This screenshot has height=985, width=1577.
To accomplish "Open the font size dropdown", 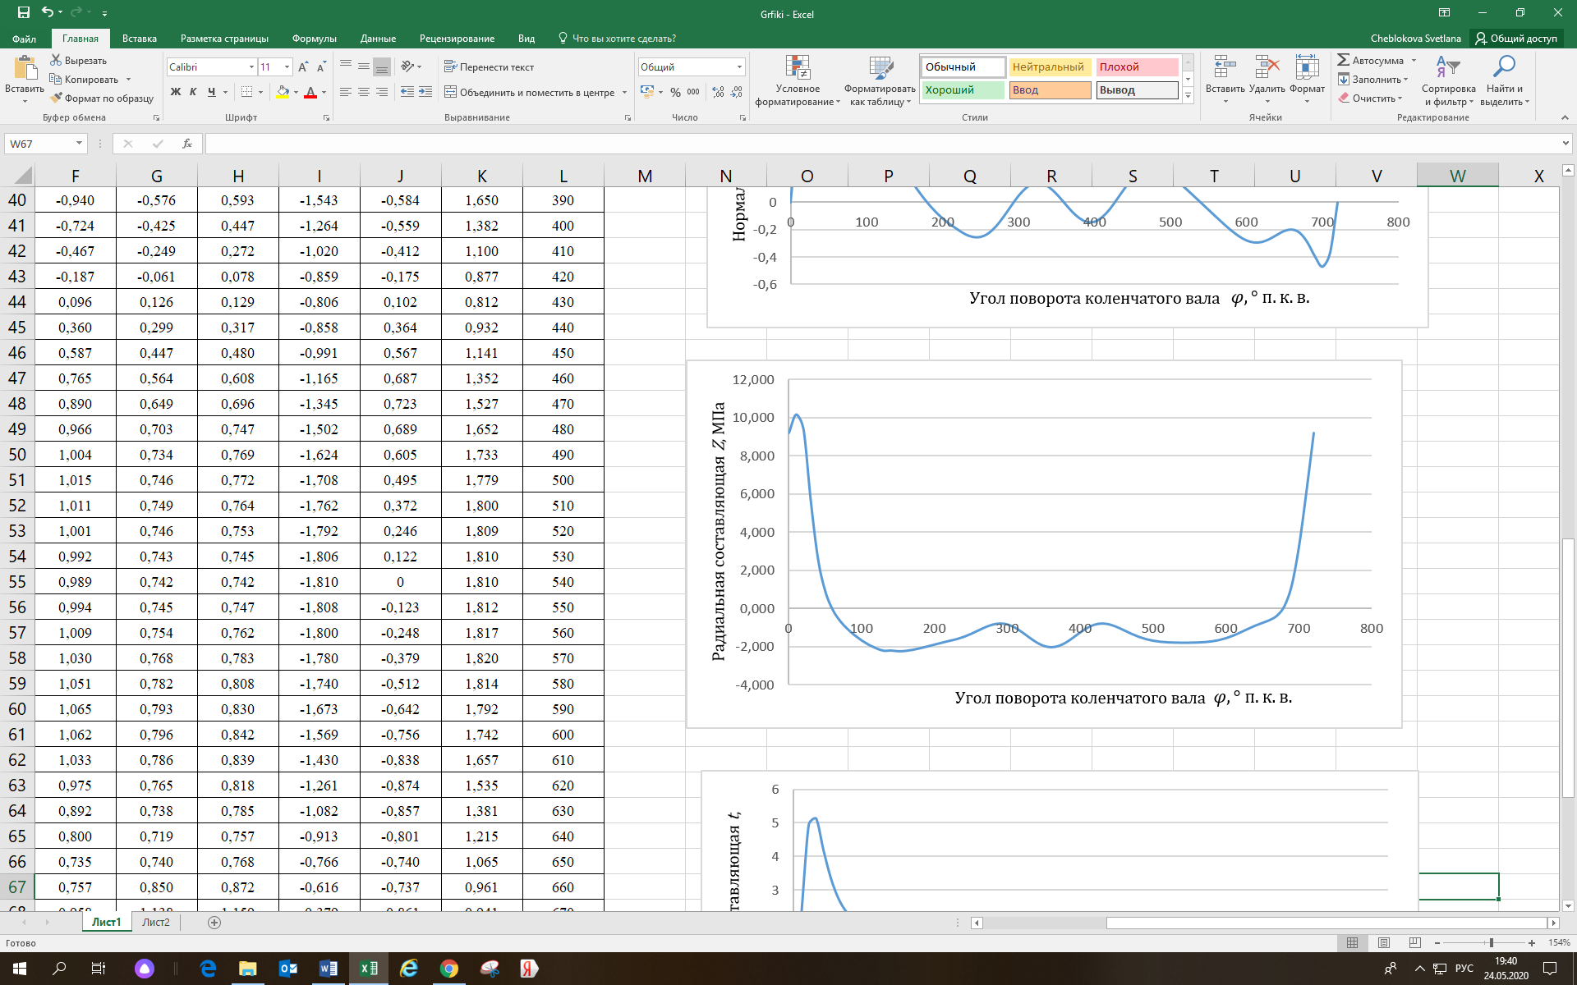I will click(x=287, y=66).
